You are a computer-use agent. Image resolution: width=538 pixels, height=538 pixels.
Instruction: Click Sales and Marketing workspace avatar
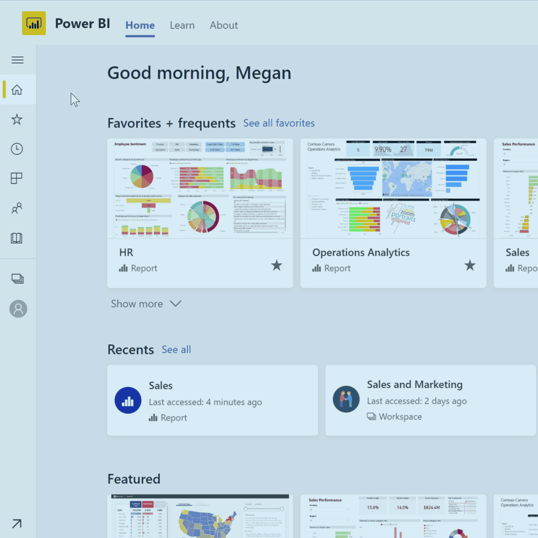coord(346,399)
